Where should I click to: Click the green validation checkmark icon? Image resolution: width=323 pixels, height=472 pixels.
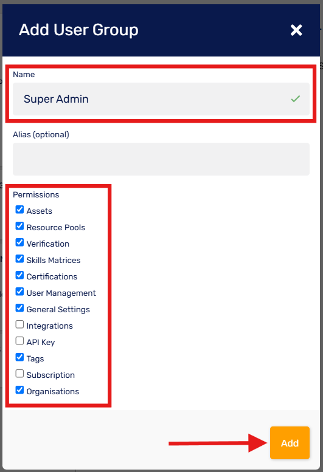pos(295,98)
